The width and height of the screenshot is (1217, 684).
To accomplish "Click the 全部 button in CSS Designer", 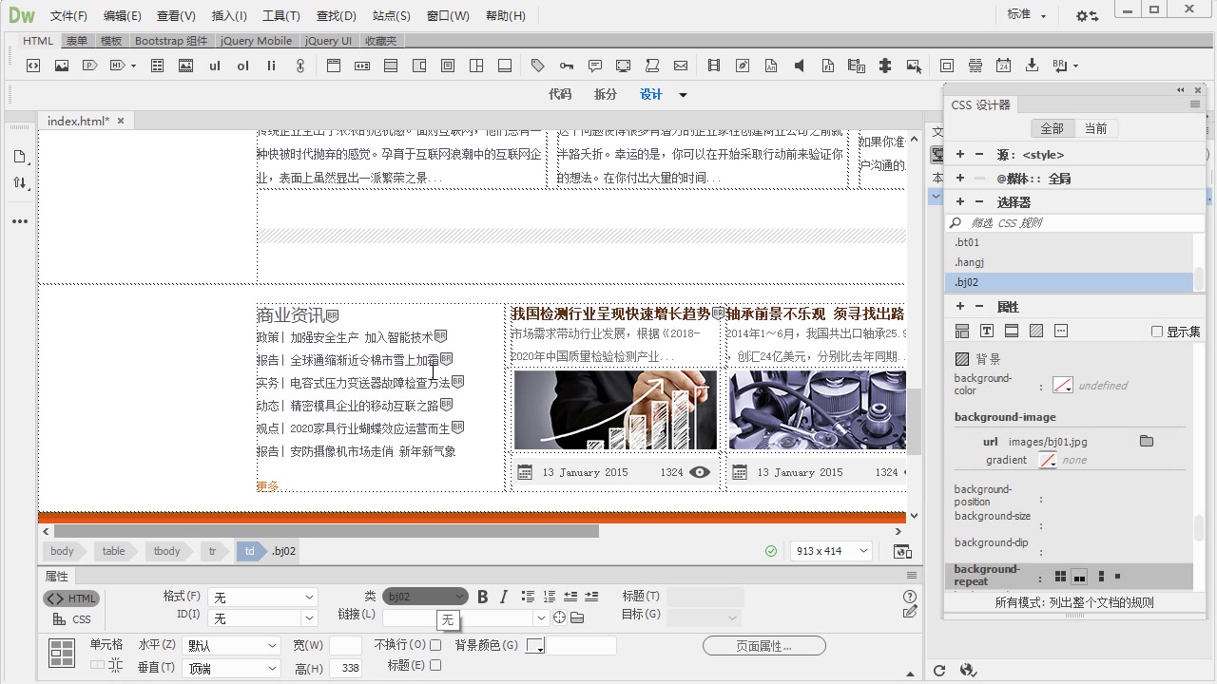I will [1052, 128].
